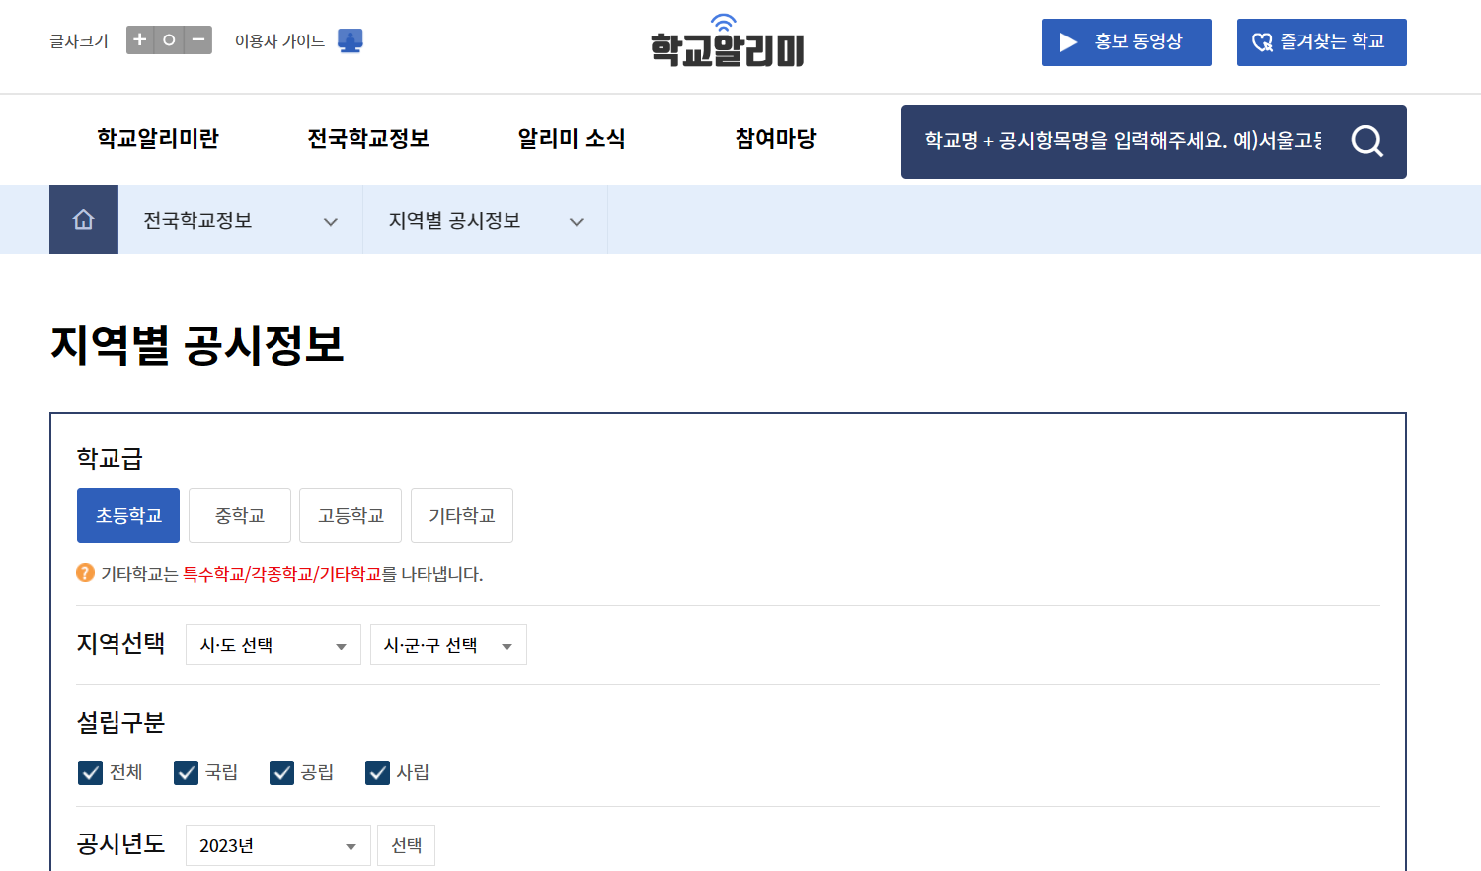Image resolution: width=1481 pixels, height=871 pixels.
Task: Reset text size with the circle icon
Action: pyautogui.click(x=168, y=39)
